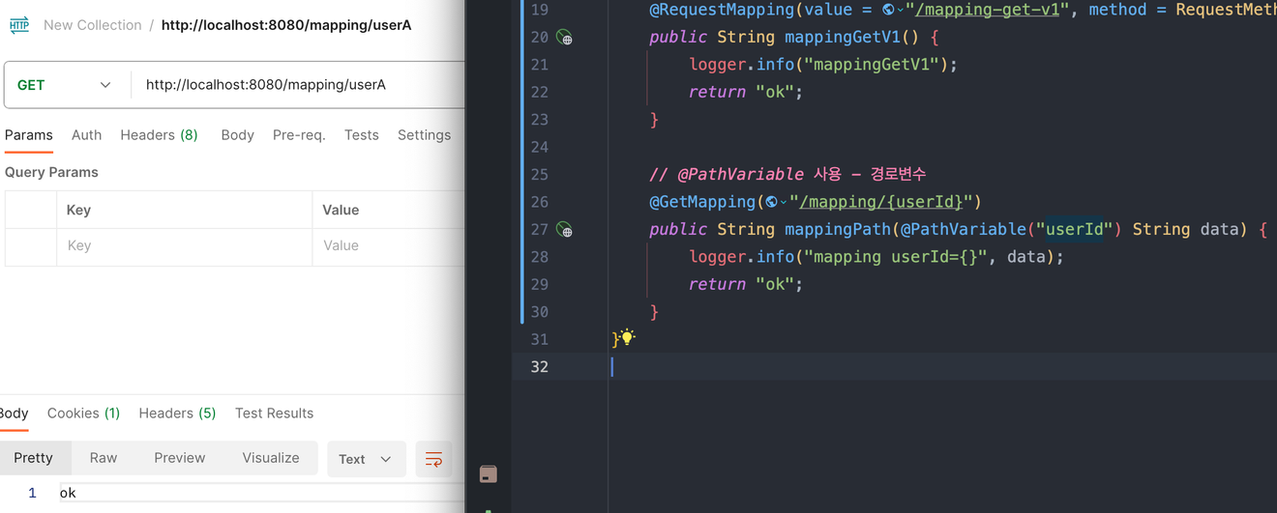Open the Test Results tab
This screenshot has width=1277, height=513.
[274, 413]
